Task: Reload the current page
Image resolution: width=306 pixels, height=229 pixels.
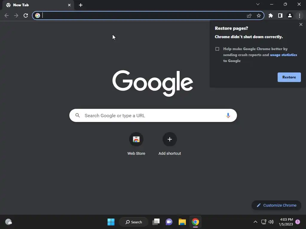Action: point(26,16)
